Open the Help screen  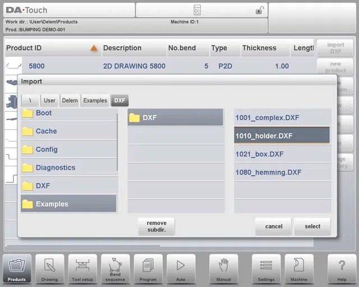[342, 269]
